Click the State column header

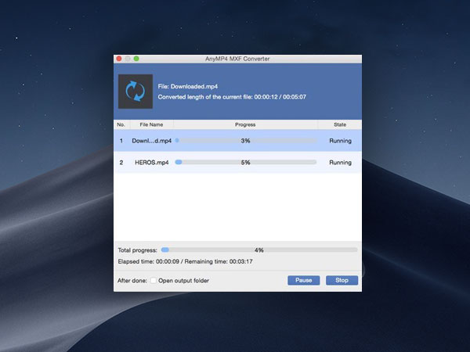tap(340, 124)
